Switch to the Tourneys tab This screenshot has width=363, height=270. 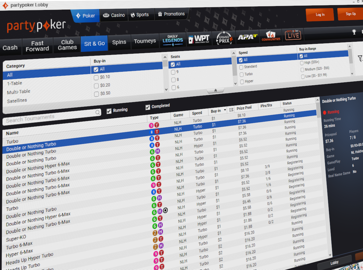click(x=145, y=41)
